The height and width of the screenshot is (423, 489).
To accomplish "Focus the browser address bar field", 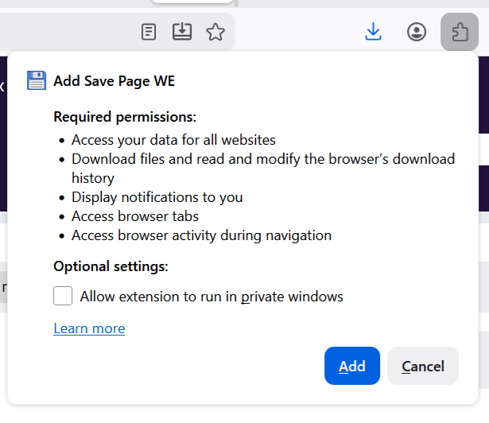I will point(64,32).
